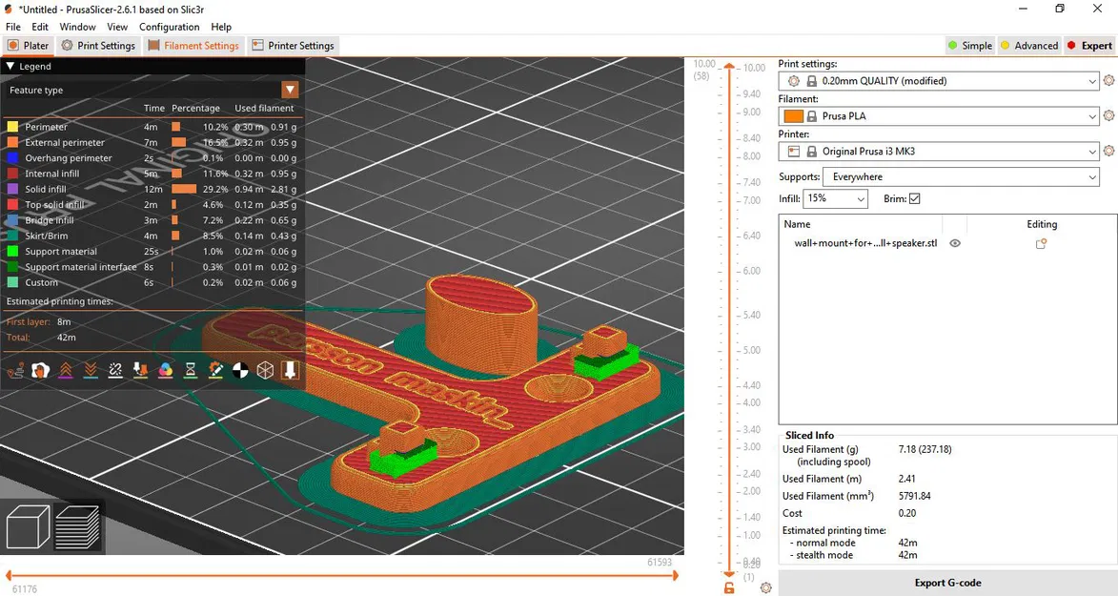This screenshot has width=1118, height=596.
Task: Switch to Print Settings tab
Action: (x=98, y=45)
